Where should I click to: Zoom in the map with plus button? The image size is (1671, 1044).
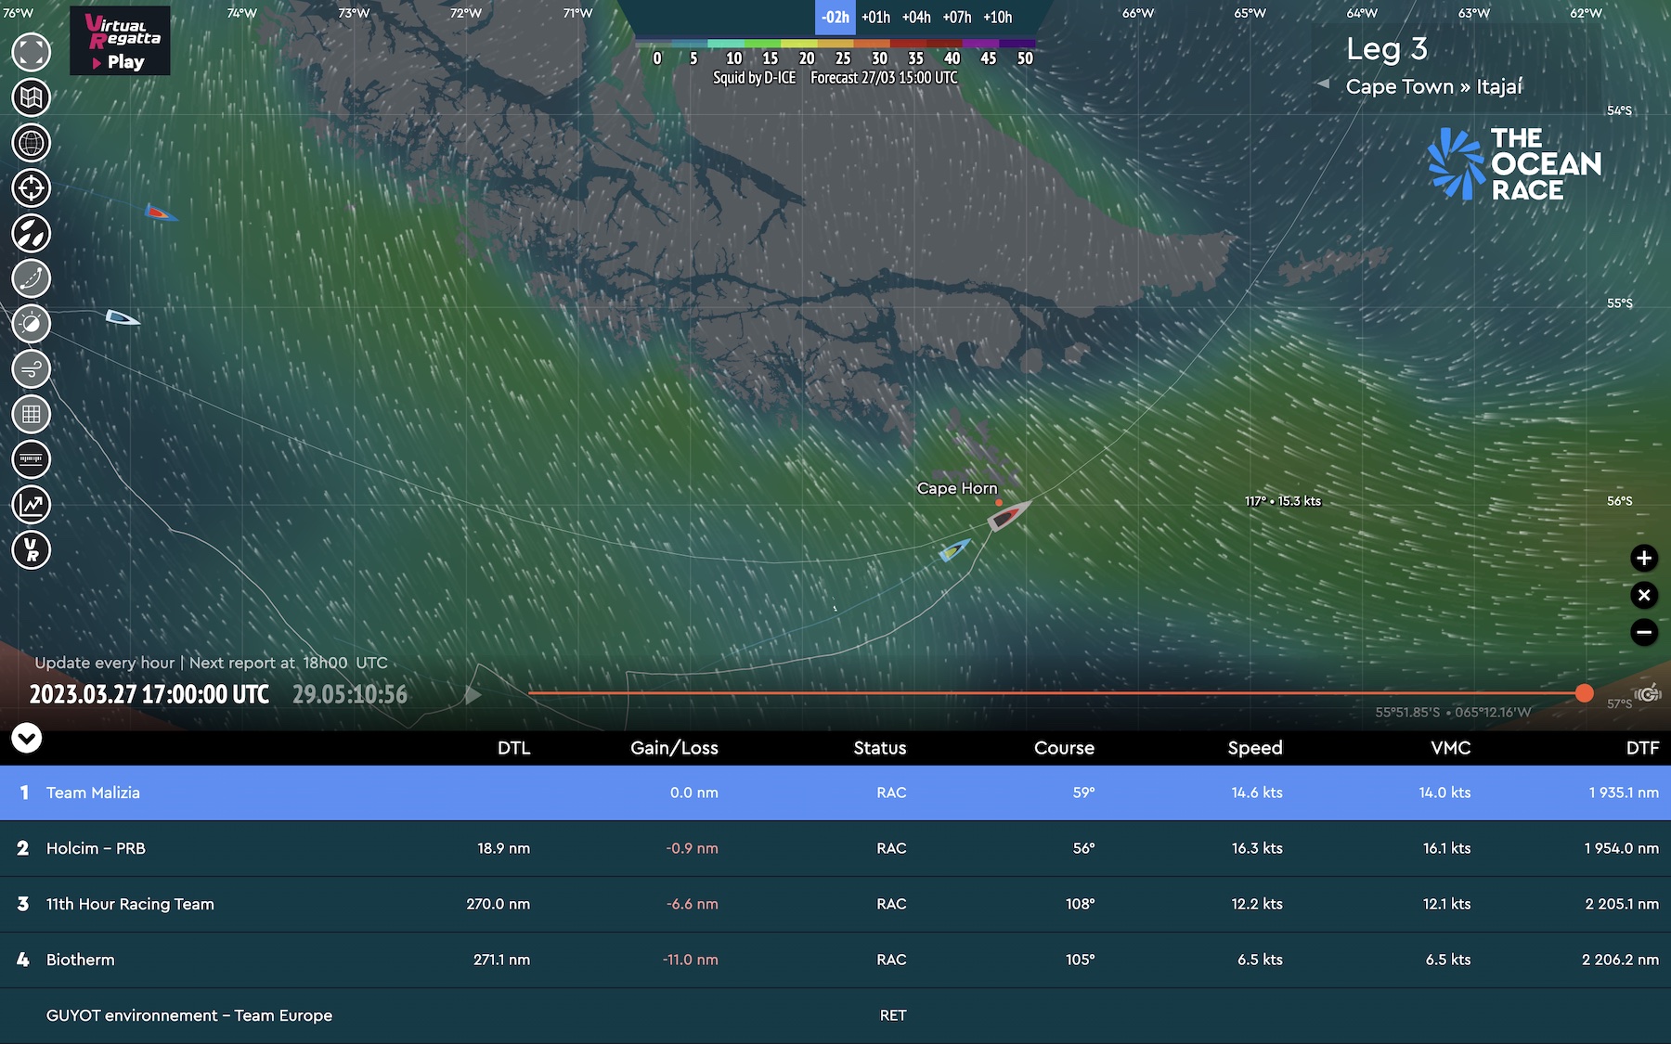tap(1644, 558)
